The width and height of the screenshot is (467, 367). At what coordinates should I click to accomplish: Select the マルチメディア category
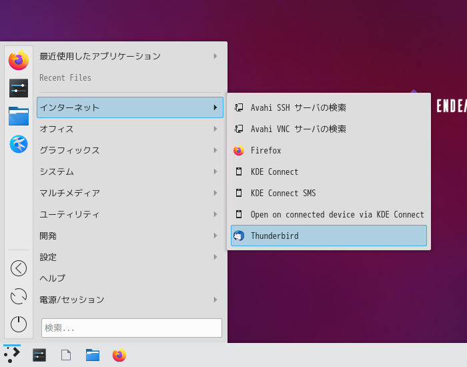click(x=130, y=193)
